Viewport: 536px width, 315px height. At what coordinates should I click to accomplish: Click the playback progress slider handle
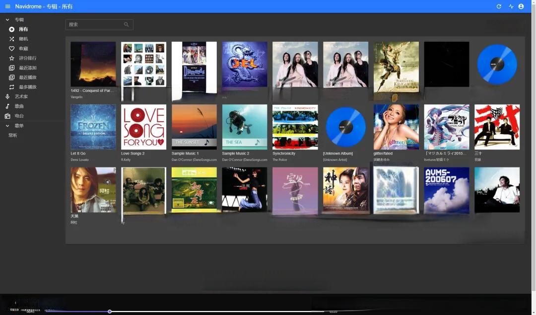(x=109, y=312)
